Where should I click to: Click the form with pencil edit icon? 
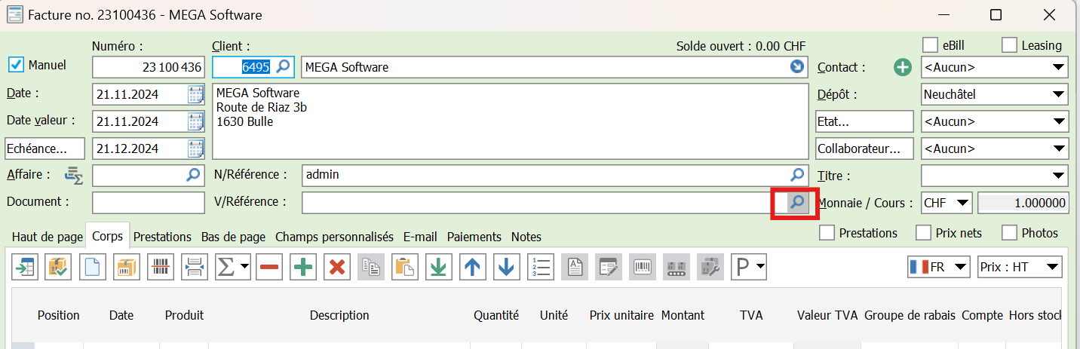[608, 267]
